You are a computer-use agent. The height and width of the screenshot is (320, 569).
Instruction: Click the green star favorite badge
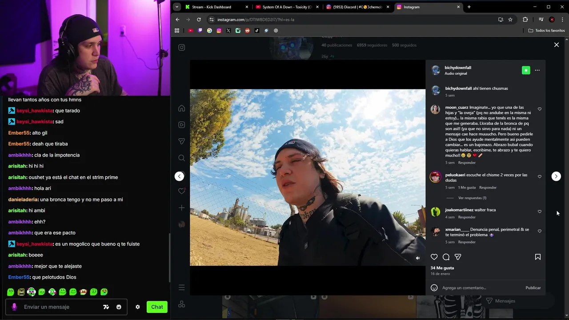(x=526, y=70)
